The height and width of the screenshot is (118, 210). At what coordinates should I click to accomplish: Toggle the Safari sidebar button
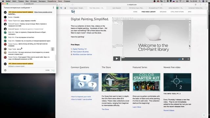[x=73, y=5]
